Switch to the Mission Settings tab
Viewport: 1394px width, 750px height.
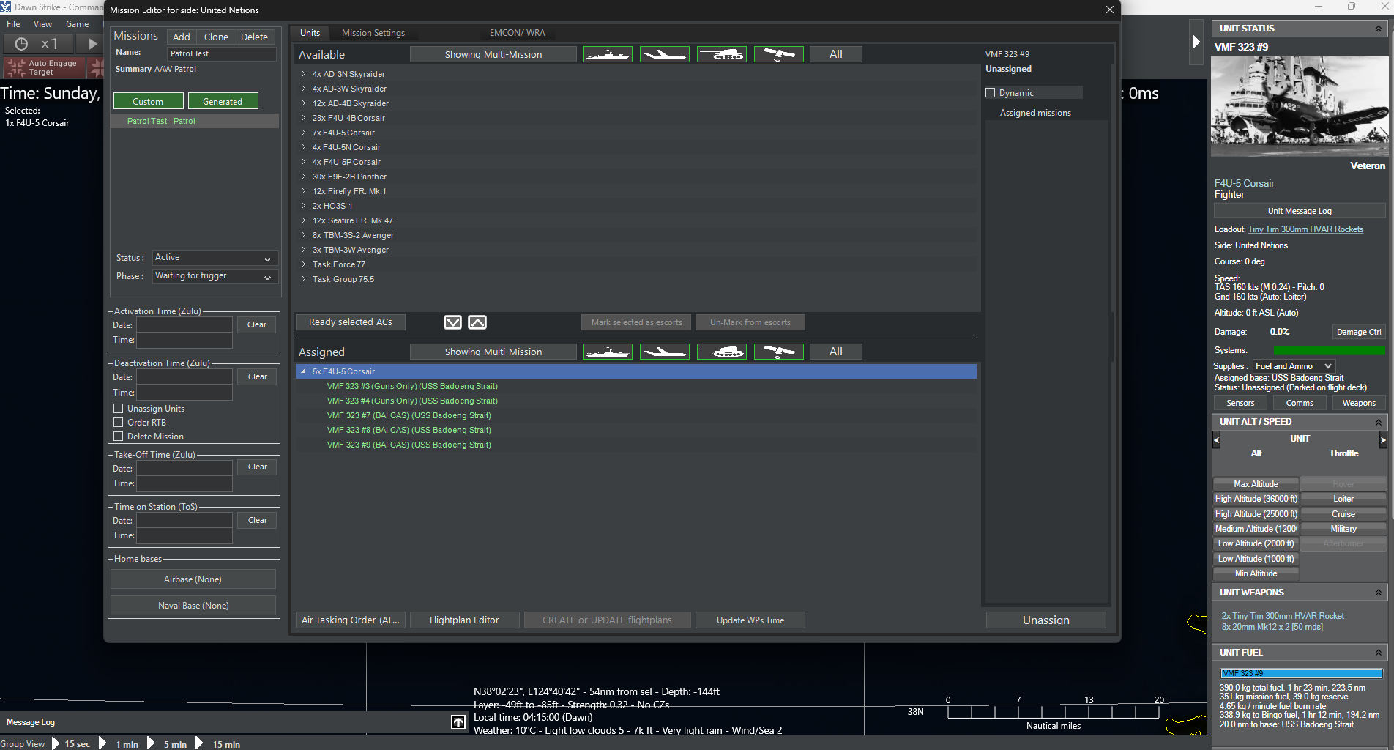tap(373, 32)
